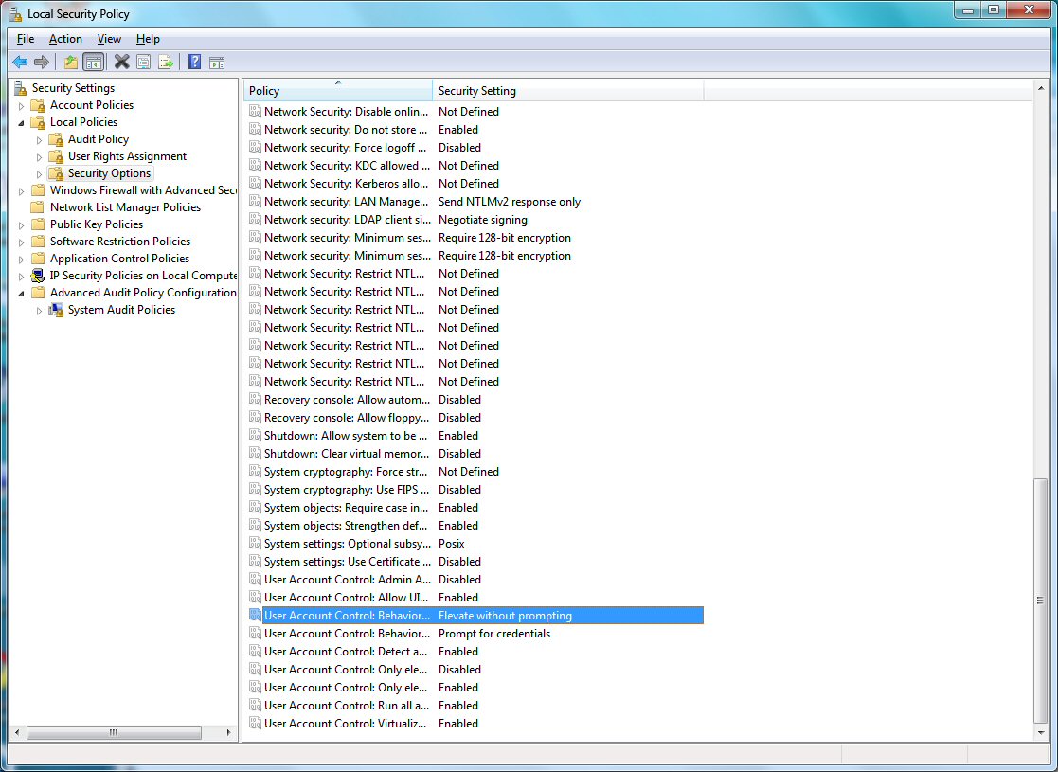Screen dimensions: 1058x772
Task: Click the Public Key Policies folder icon
Action: (39, 224)
